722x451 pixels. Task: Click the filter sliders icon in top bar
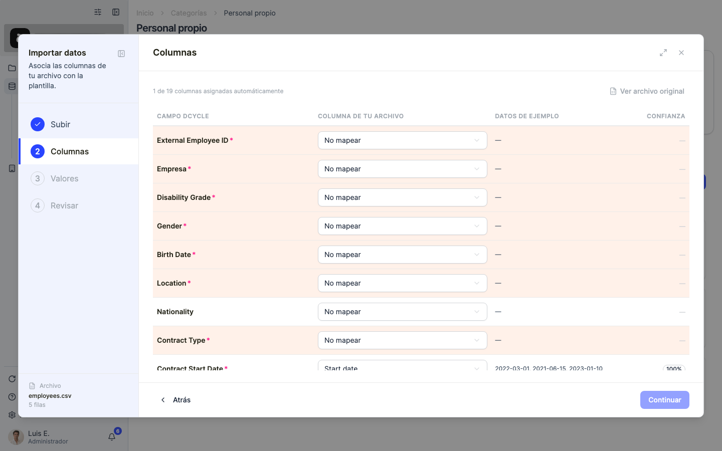click(98, 12)
